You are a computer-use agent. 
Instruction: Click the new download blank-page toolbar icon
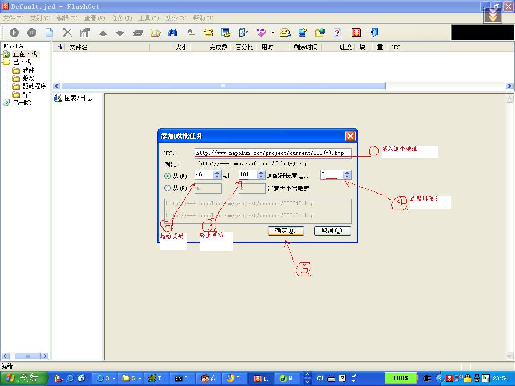pyautogui.click(x=49, y=33)
